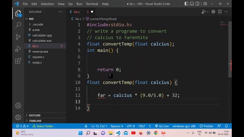Open the notifications bell icon
The image size is (244, 137).
click(226, 126)
